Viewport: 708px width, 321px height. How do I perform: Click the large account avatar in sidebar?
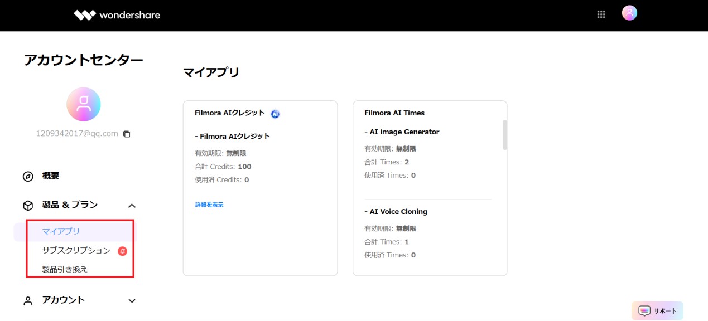tap(84, 104)
